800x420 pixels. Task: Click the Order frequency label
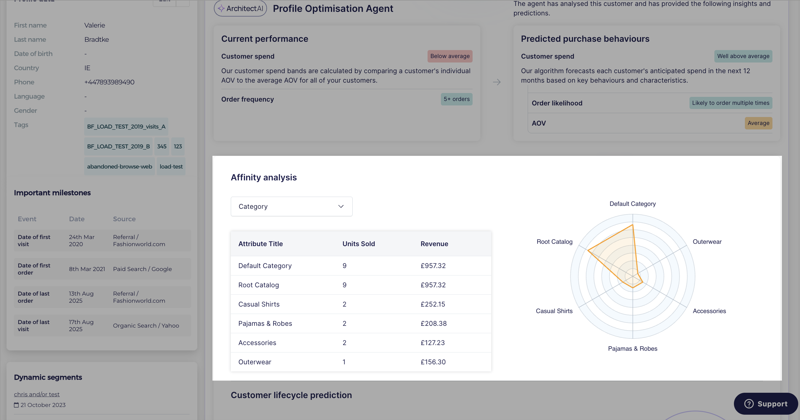pyautogui.click(x=247, y=99)
